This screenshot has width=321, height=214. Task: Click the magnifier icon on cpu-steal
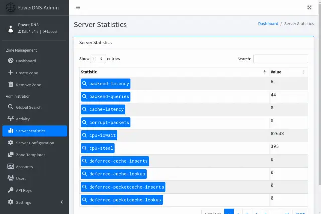pyautogui.click(x=84, y=148)
